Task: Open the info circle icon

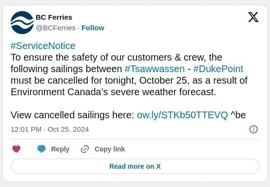Action: pyautogui.click(x=254, y=129)
